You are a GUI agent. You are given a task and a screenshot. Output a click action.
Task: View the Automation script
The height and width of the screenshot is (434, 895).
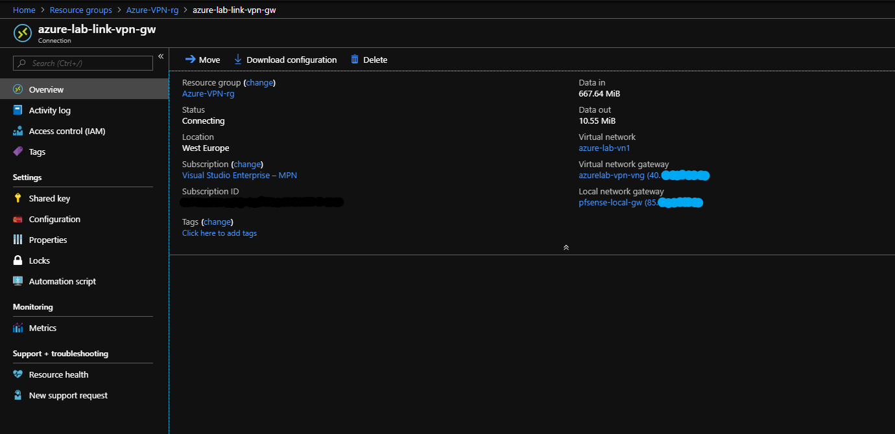[63, 281]
